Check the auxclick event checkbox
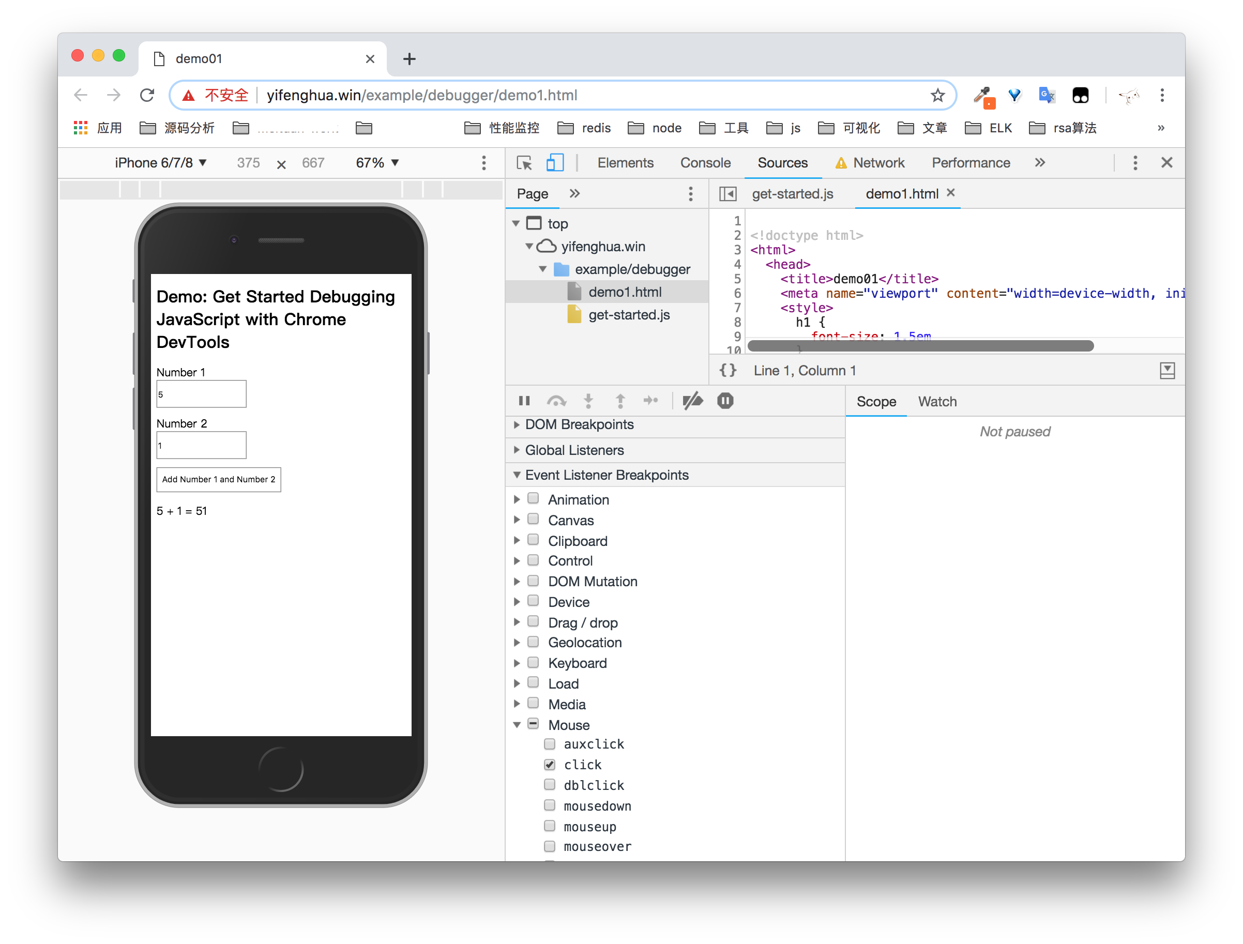This screenshot has height=944, width=1243. point(550,744)
